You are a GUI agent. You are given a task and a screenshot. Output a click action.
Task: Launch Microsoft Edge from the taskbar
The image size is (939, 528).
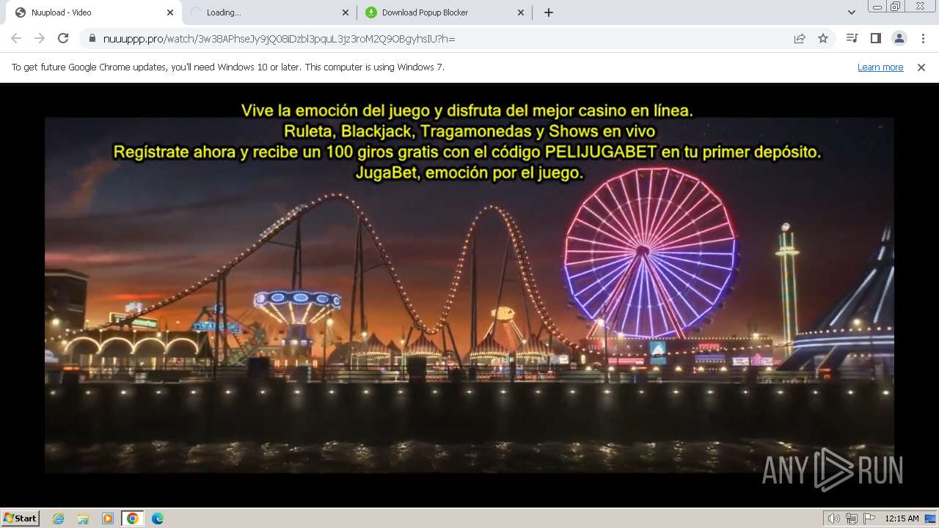coord(158,518)
